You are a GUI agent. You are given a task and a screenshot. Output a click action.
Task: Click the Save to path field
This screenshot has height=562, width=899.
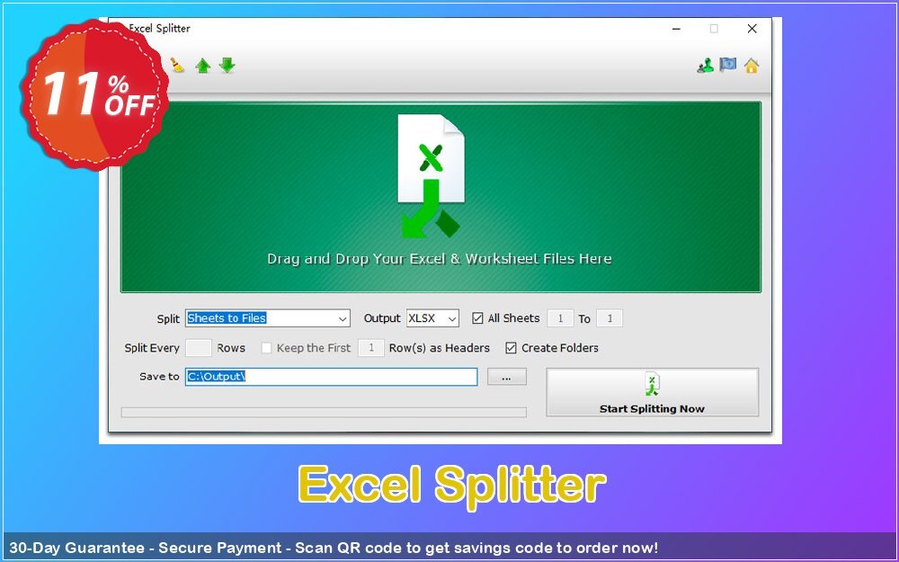pyautogui.click(x=331, y=377)
